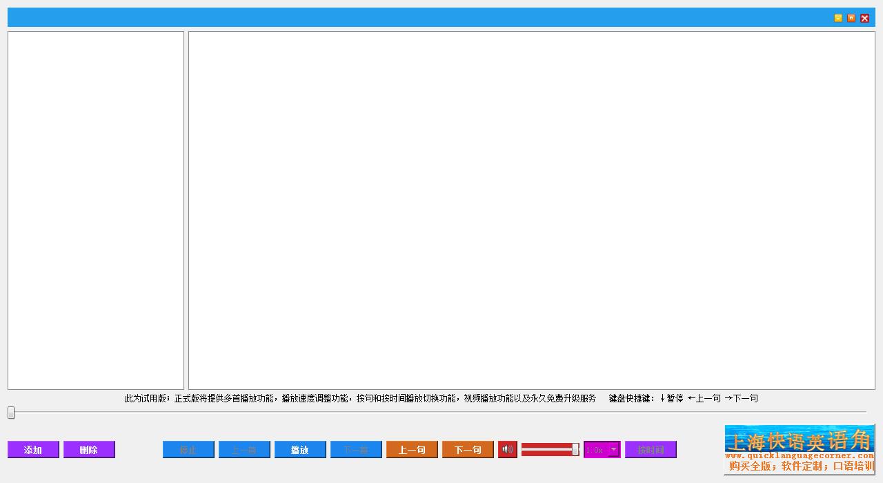The height and width of the screenshot is (483, 883).
Task: Skip to next track with 下一首
Action: (356, 450)
